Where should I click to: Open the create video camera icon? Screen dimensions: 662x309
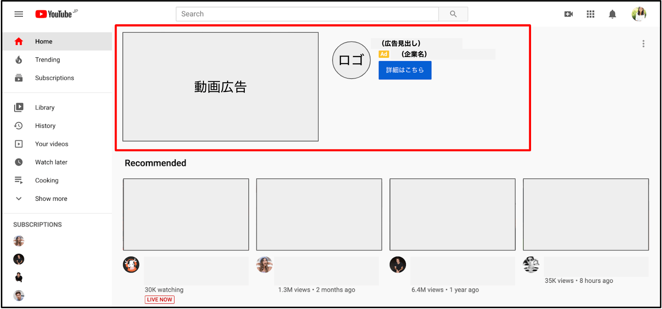point(569,14)
